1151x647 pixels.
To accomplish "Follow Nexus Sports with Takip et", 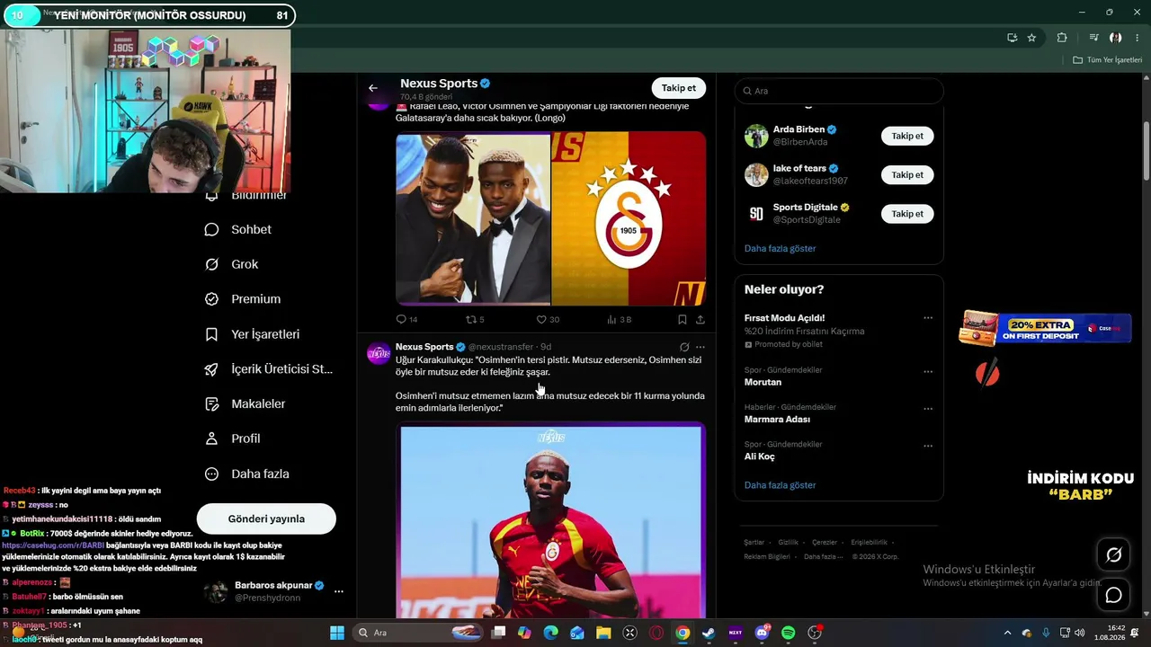I will 679,88.
